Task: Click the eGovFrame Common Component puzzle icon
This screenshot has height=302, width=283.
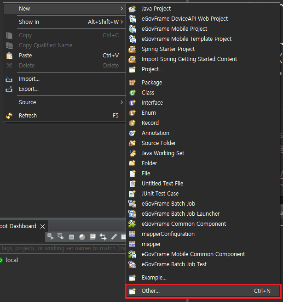Action: 132,224
